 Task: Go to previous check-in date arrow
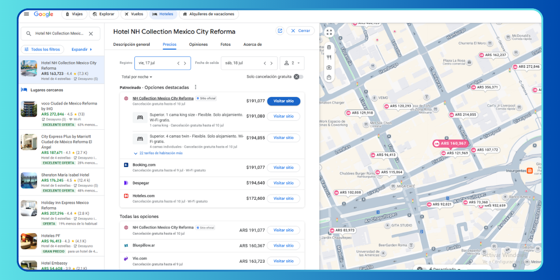(178, 63)
